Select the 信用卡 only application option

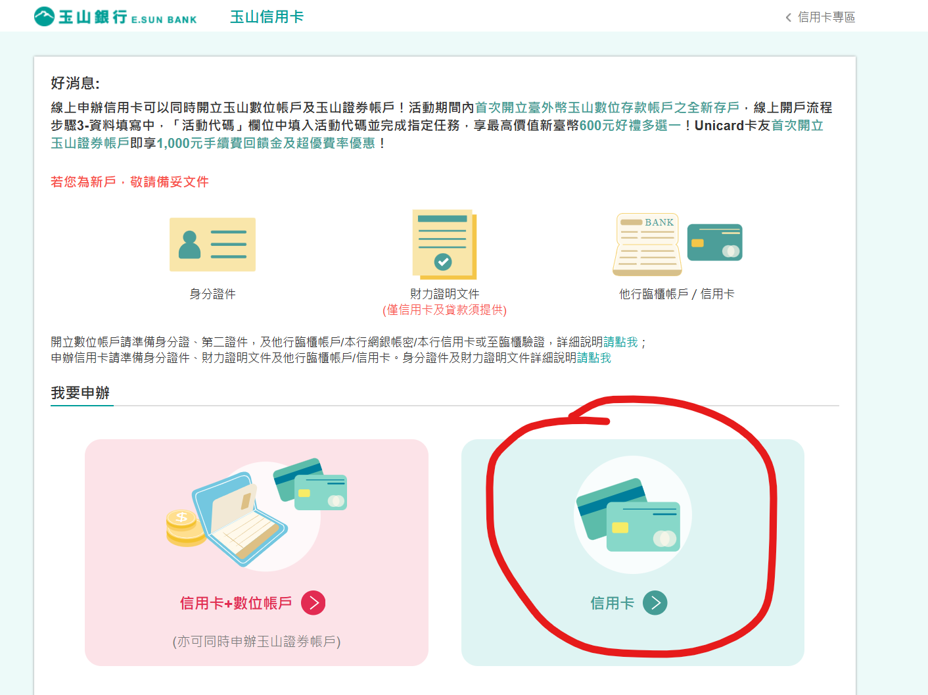click(632, 552)
